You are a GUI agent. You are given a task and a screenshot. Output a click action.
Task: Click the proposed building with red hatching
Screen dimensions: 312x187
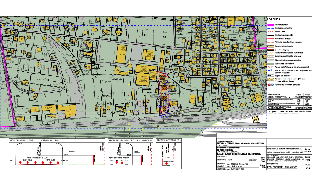[164, 93]
